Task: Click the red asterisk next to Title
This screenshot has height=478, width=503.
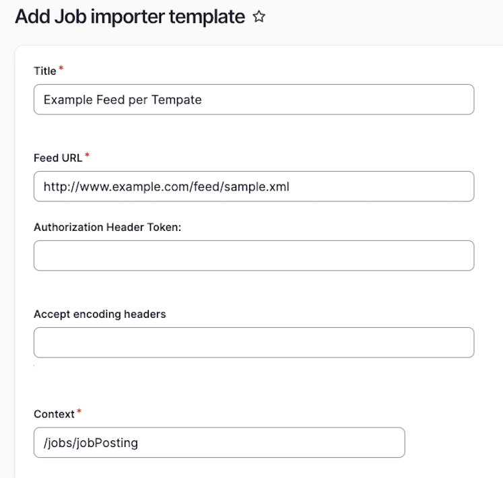Action: click(61, 69)
